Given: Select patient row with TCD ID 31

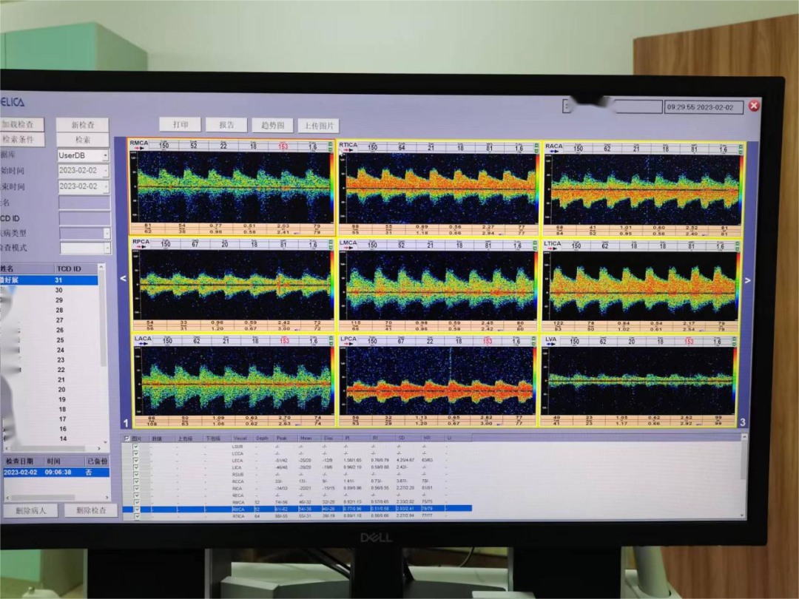Looking at the screenshot, I should tap(49, 280).
